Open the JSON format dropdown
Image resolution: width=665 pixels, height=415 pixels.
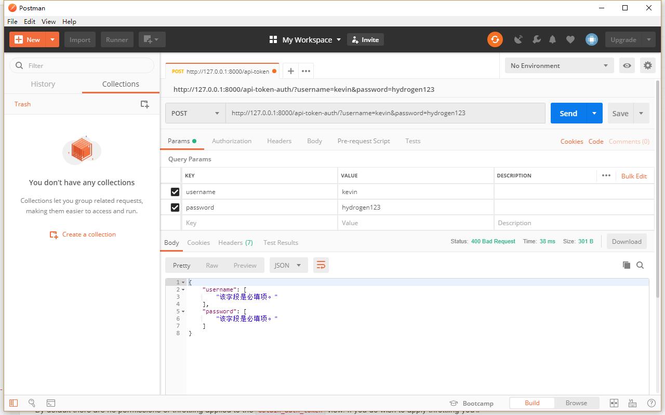(288, 265)
